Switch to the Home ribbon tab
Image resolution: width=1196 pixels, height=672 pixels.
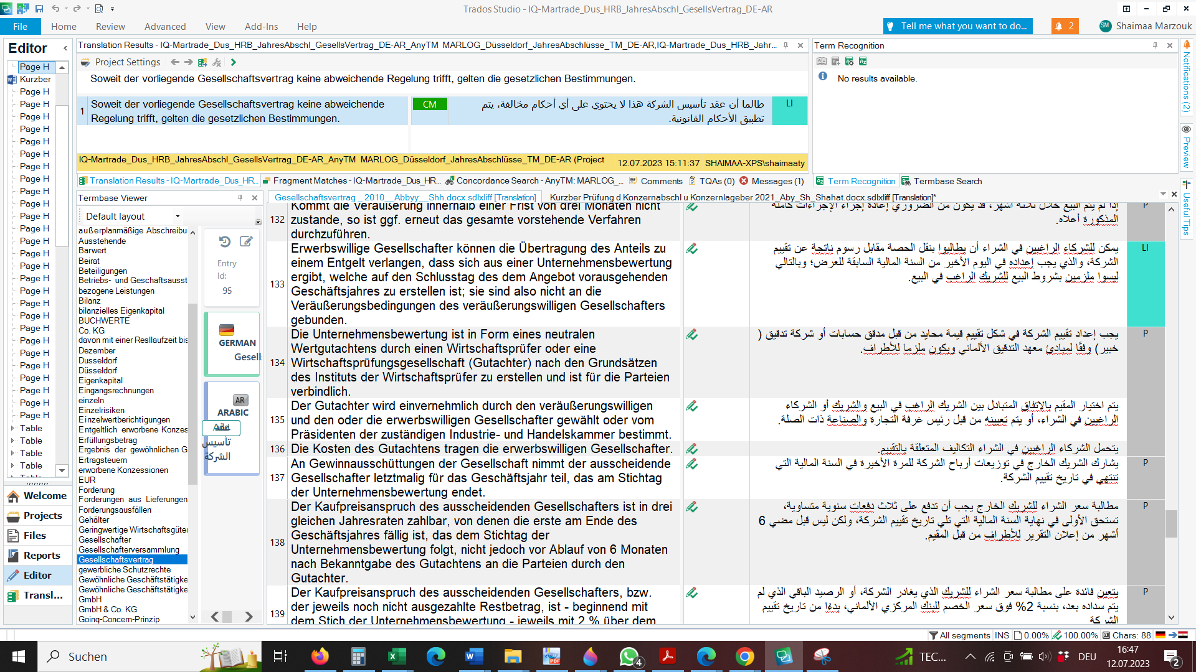pos(64,26)
